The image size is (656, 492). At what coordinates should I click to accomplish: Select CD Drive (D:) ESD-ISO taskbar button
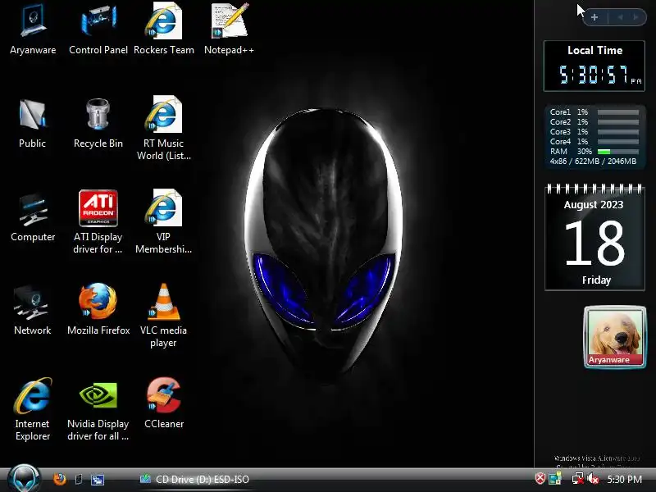[194, 480]
